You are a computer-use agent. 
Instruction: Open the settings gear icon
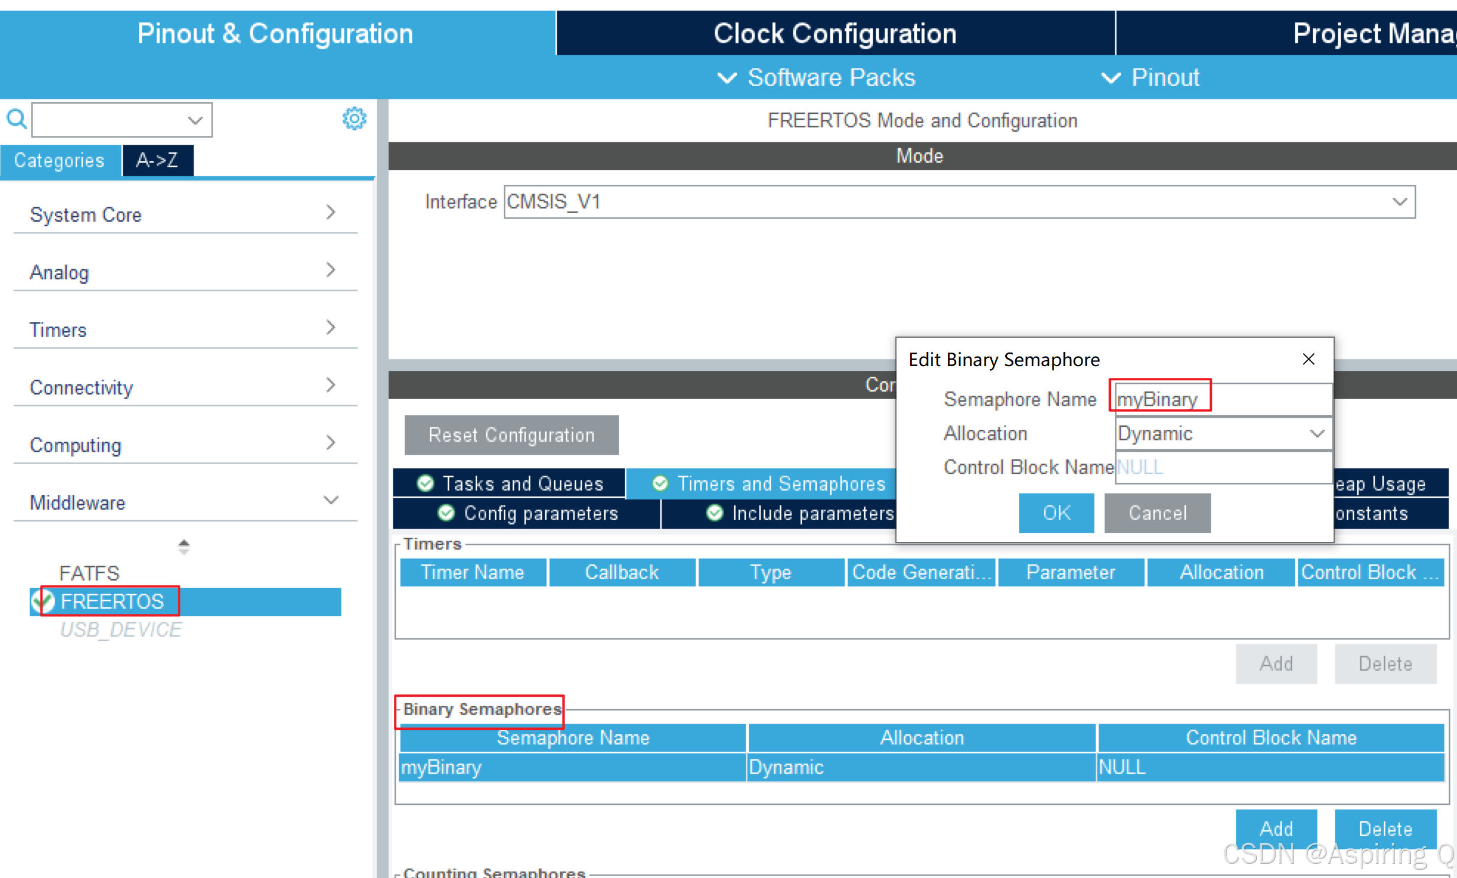click(354, 119)
